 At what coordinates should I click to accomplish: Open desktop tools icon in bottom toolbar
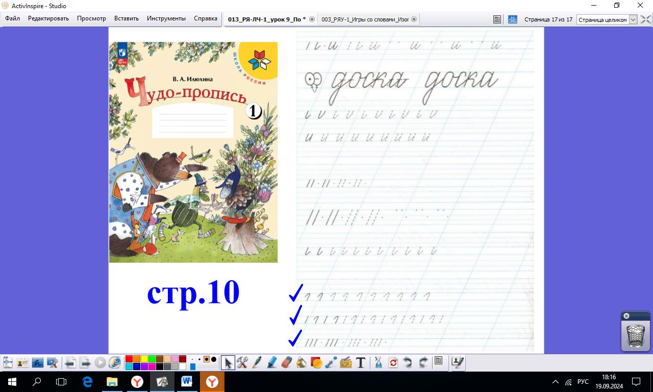pos(53,363)
